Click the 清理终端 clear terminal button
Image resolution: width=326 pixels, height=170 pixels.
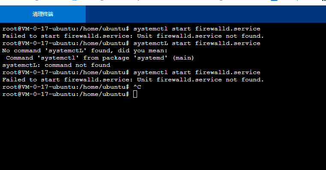(43, 14)
